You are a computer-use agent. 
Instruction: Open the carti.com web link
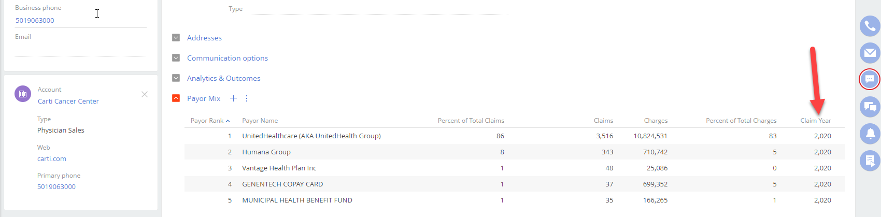pos(52,159)
